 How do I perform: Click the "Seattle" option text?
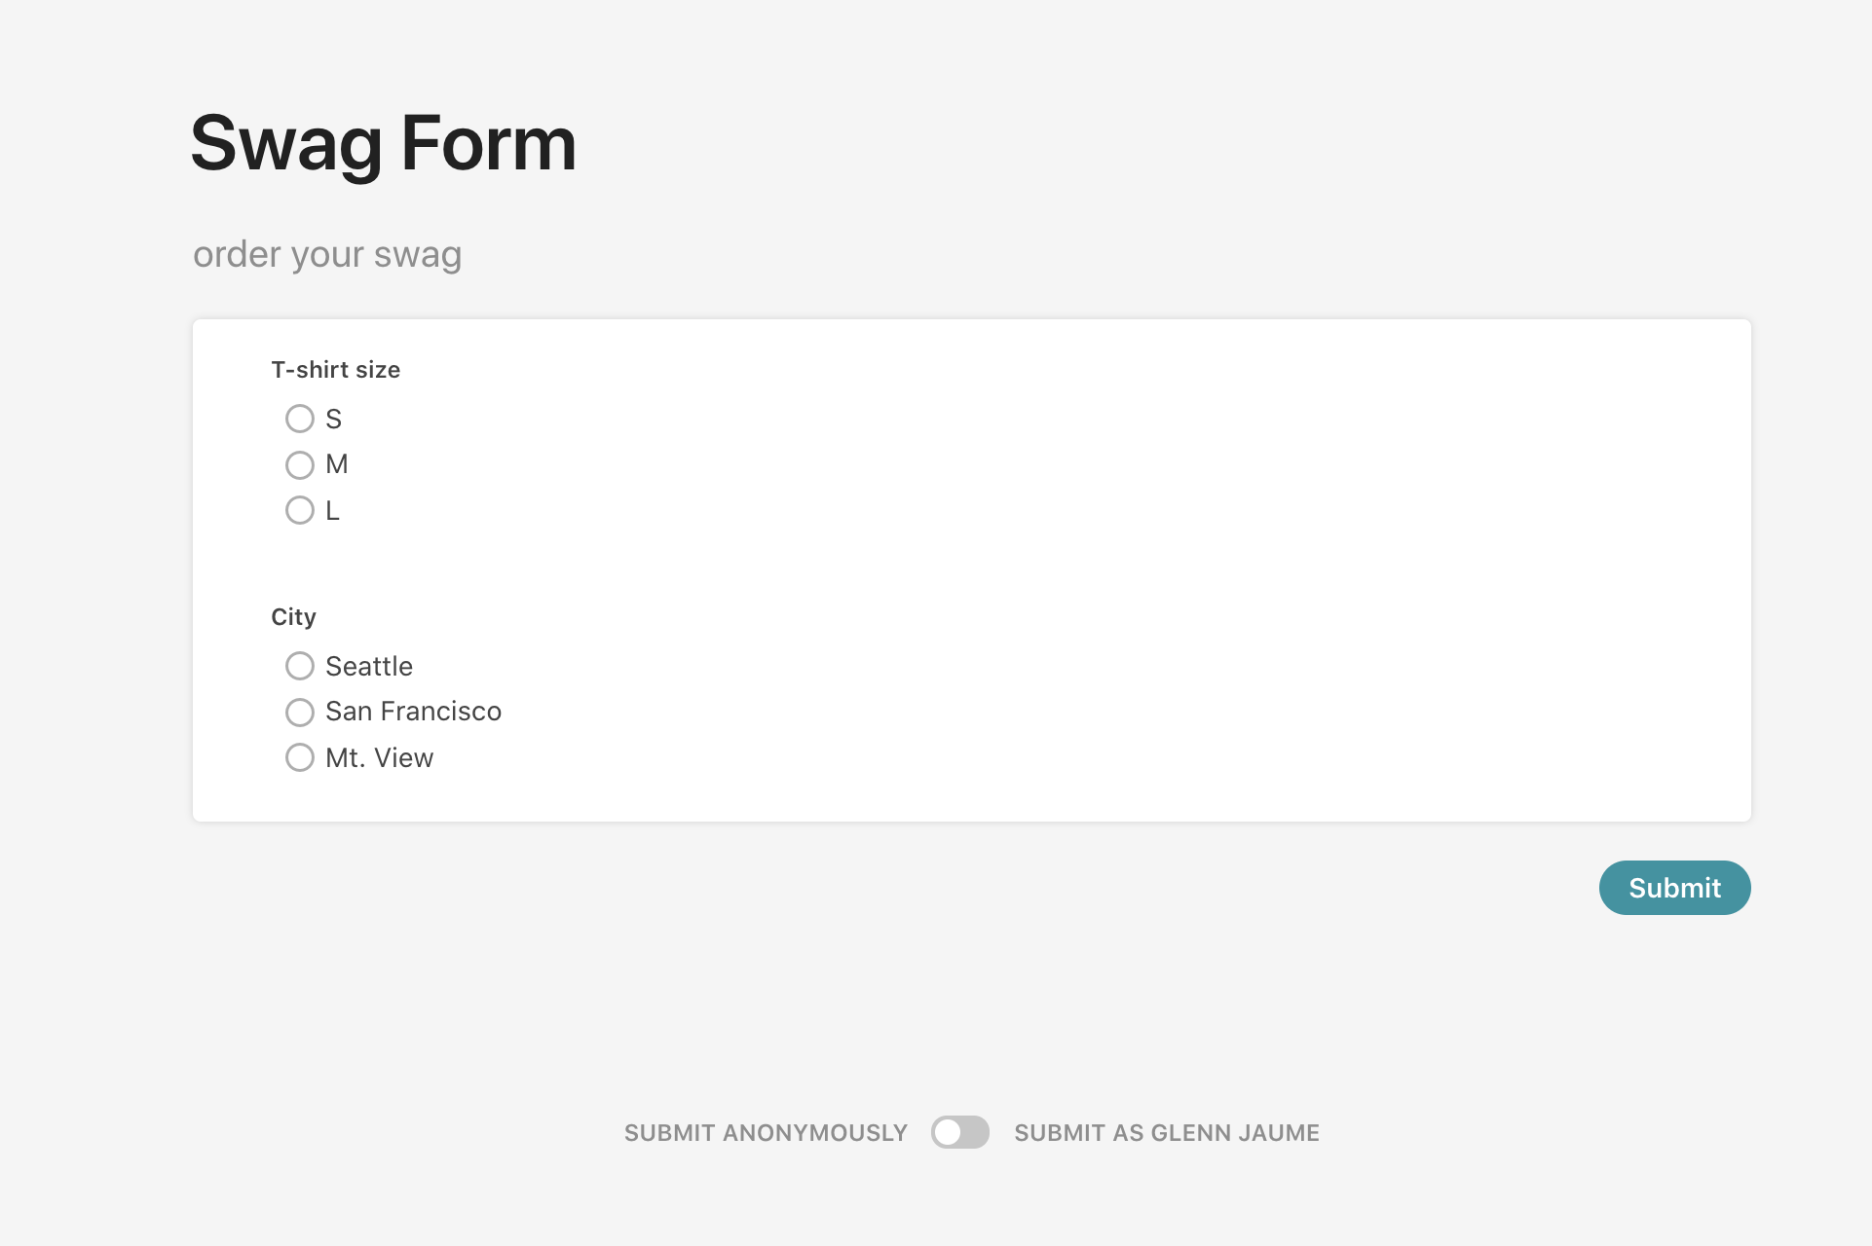click(x=369, y=667)
